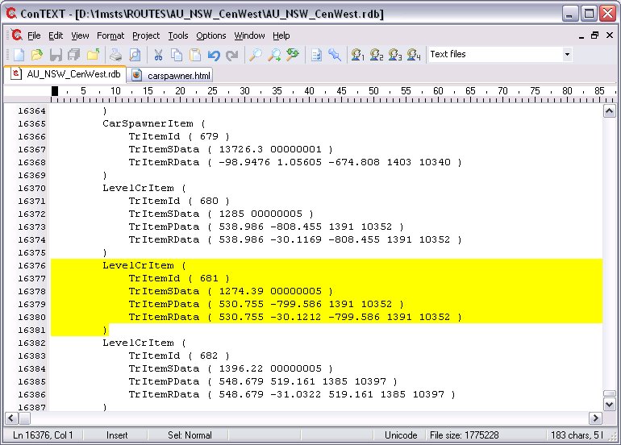Click the 'Ln 16376, Col 1' status entry
621x445 pixels.
[x=43, y=435]
